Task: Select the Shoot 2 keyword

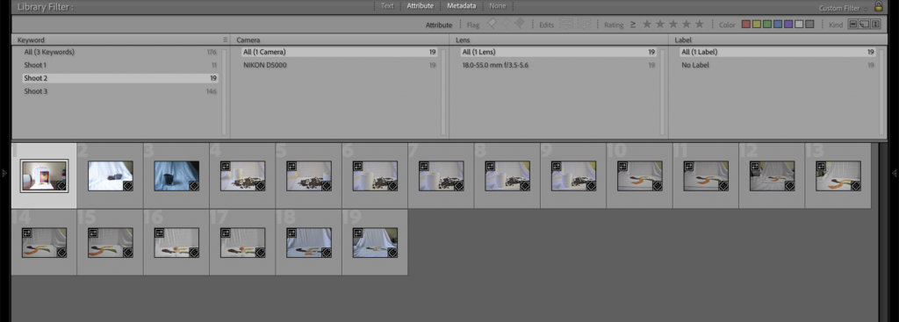Action: pos(119,78)
